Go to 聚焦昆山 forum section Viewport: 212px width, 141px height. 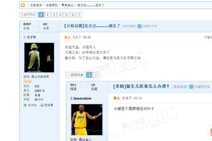coord(67,5)
